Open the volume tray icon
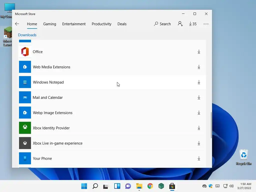The image size is (256, 192). coord(231,186)
